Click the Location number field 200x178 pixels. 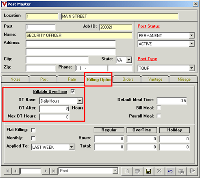pos(42,16)
